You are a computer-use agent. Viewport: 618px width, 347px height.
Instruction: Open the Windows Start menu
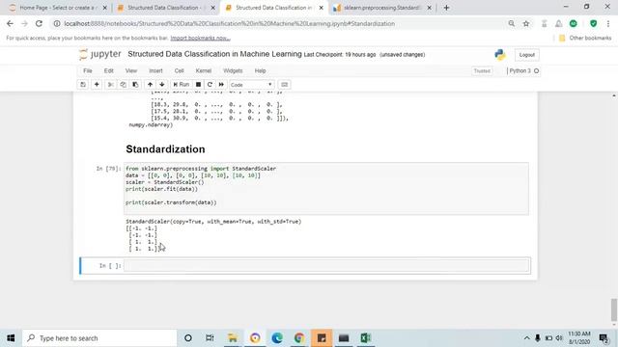tap(11, 338)
